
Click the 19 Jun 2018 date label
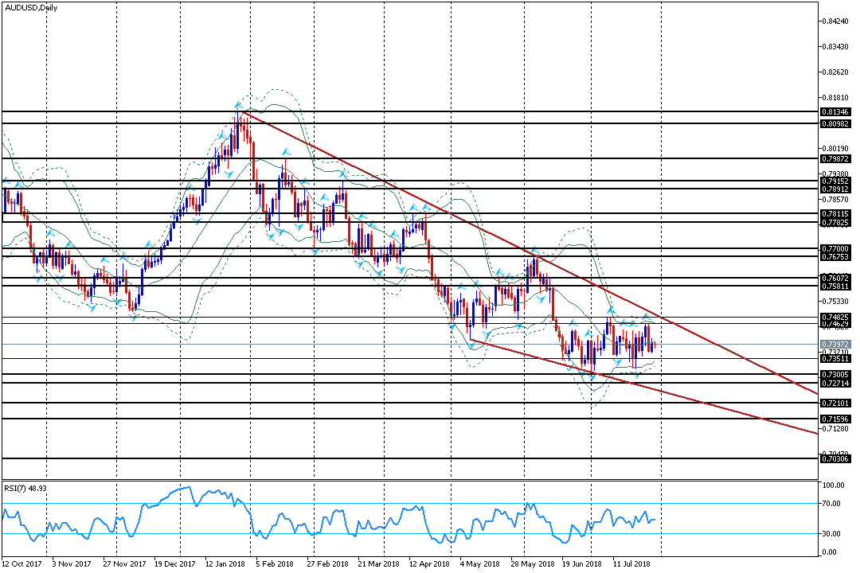pyautogui.click(x=582, y=563)
